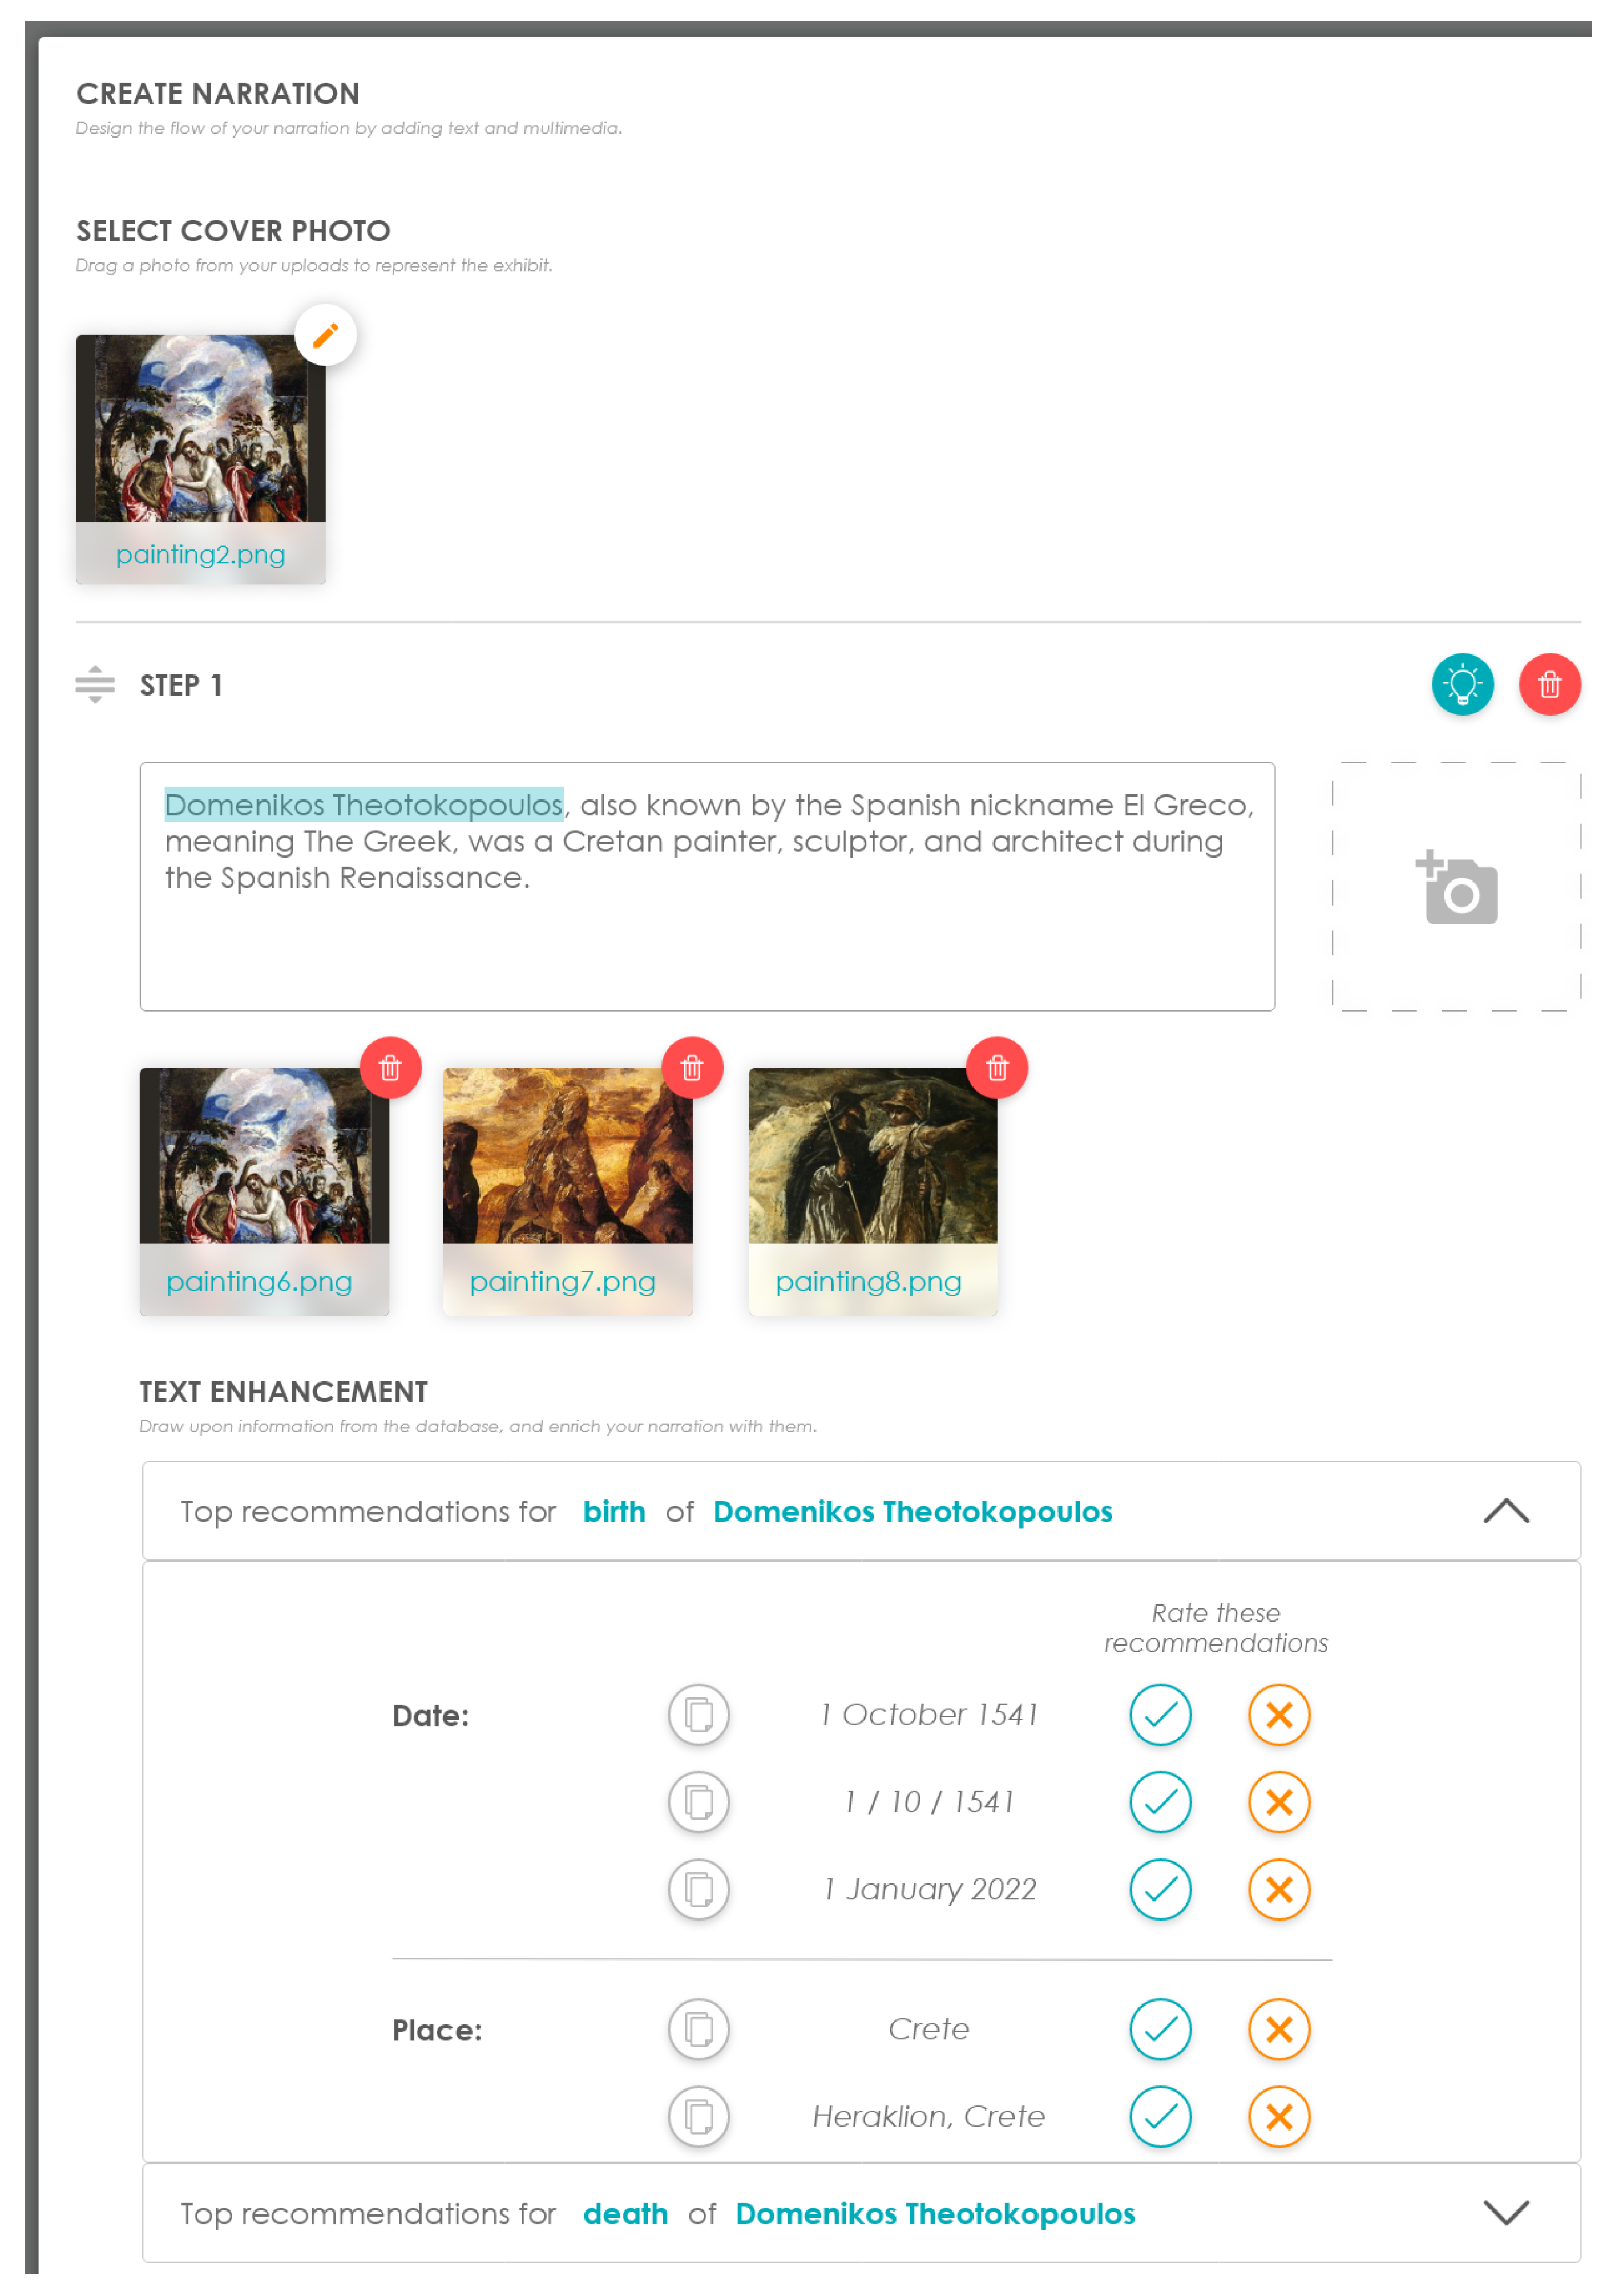Image resolution: width=1623 pixels, height=2296 pixels.
Task: Click the highlighted Domenikos Theotokopoulos text
Action: tap(364, 804)
